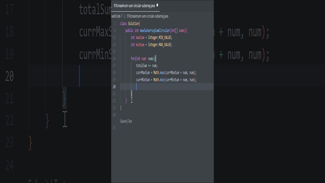Click 'for(int num: nums){' loop header
This screenshot has height=183, width=325.
(x=143, y=59)
